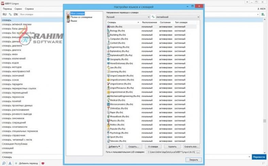Select the Microeconomics (Ru-En) dictionary row
The width and height of the screenshot is (268, 166).
151,104
